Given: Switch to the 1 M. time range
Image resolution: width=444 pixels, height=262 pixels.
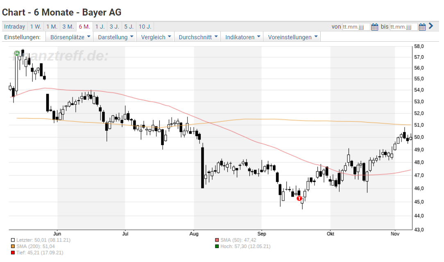Looking at the screenshot, I should click(52, 27).
